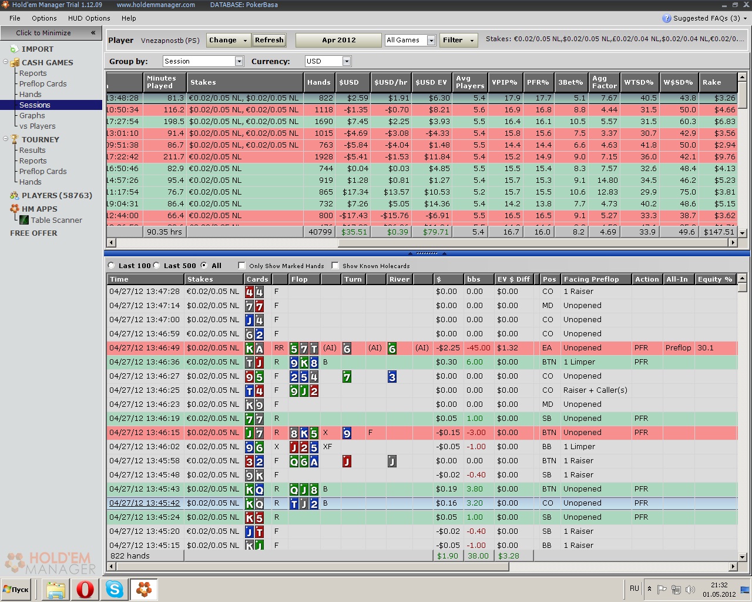Collapse the sidebar with the double-chevron icon
This screenshot has height=602, width=752.
pos(93,33)
